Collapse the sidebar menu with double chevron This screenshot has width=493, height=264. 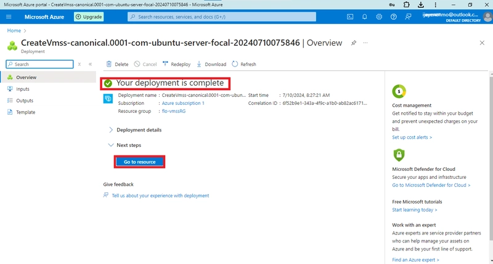[x=90, y=64]
